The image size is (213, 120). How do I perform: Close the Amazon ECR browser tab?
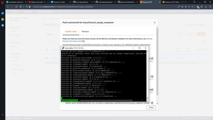pos(159,2)
